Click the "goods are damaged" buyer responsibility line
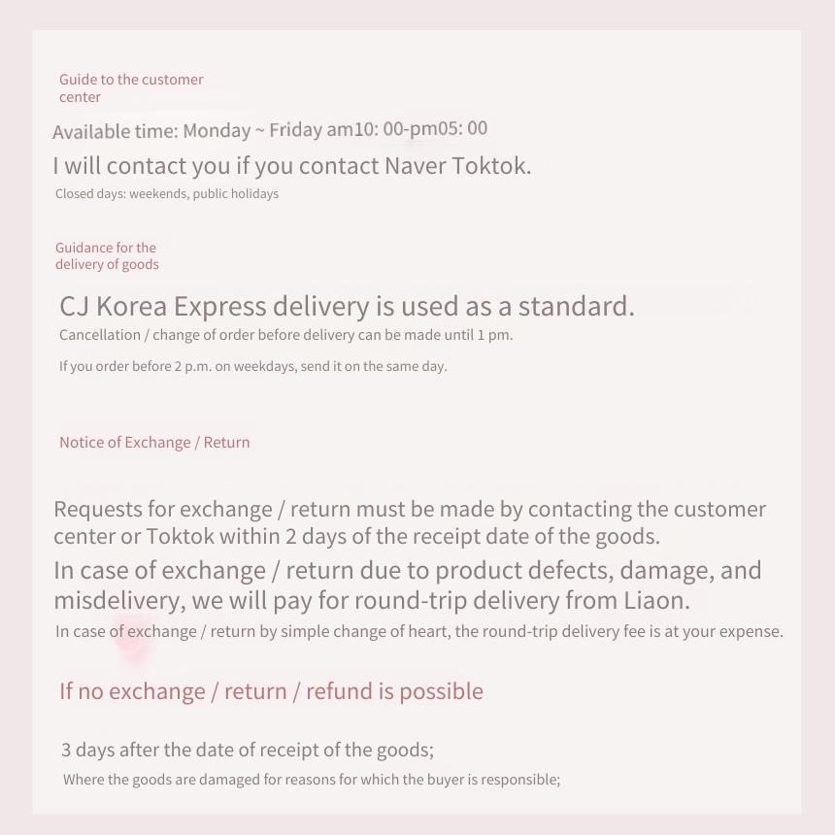835x835 pixels. 312,780
